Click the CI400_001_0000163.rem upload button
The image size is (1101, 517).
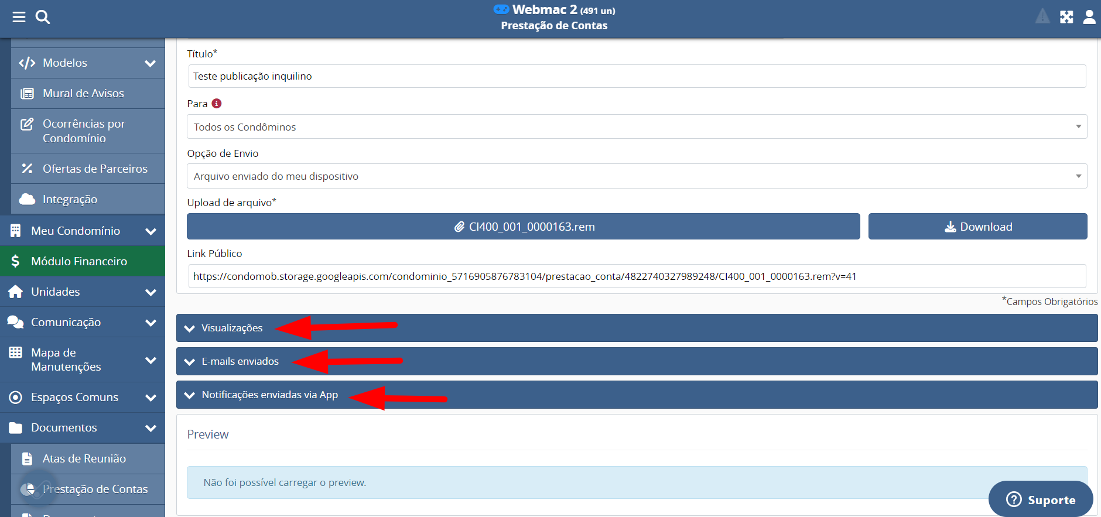pos(523,227)
